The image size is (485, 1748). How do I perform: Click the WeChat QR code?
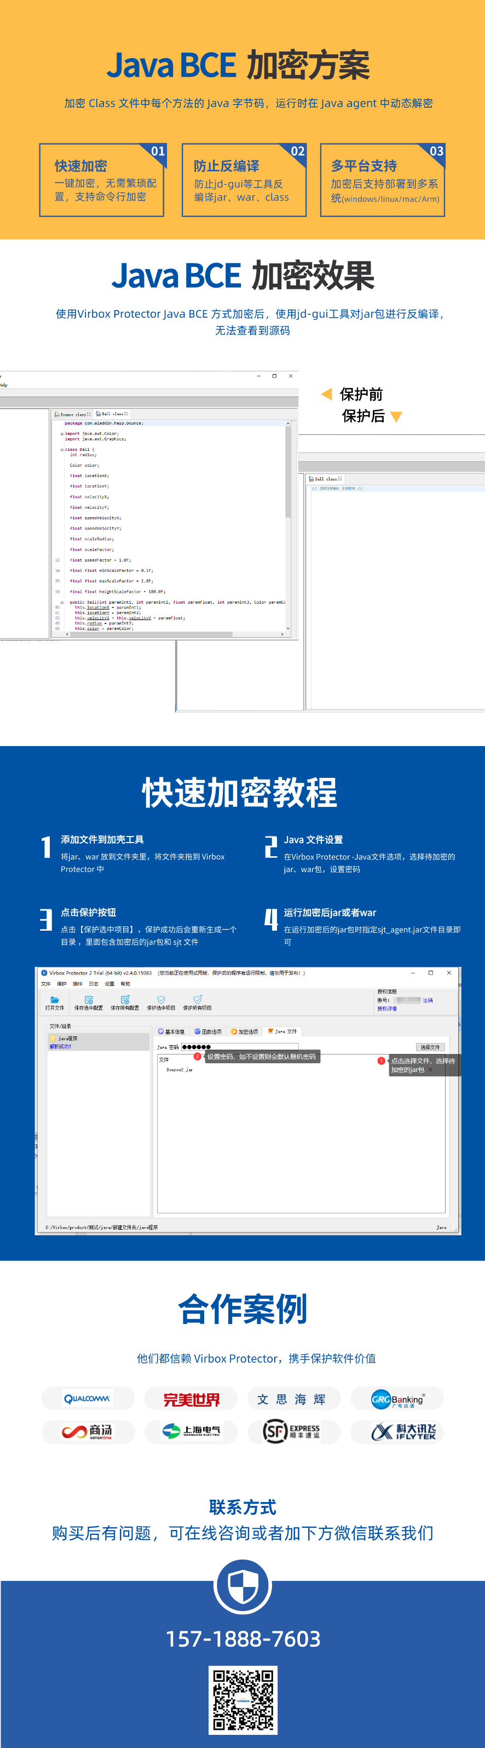point(243,1700)
